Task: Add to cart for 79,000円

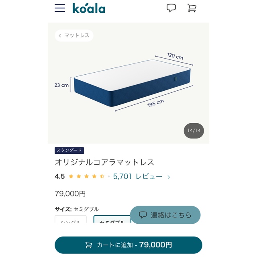Action: 128,245
